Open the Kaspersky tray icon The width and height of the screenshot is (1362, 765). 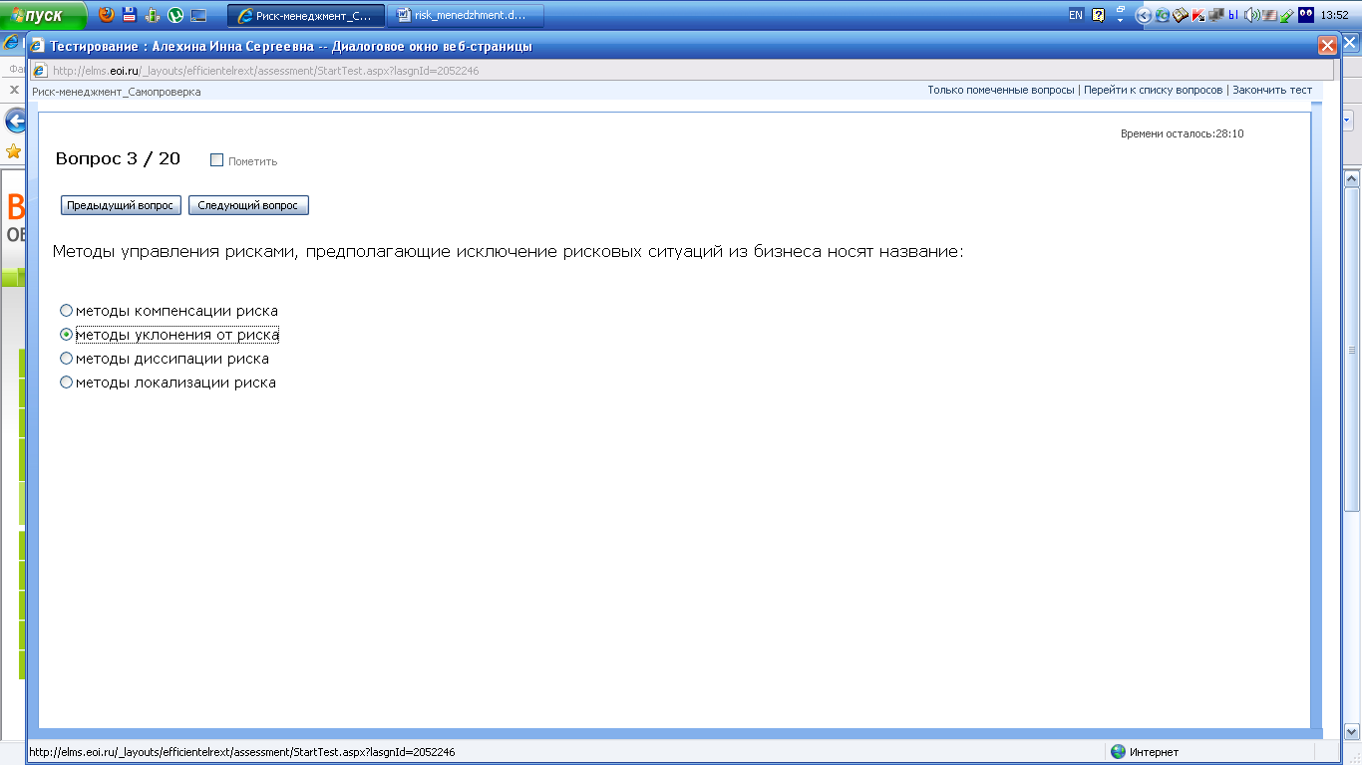coord(1198,15)
